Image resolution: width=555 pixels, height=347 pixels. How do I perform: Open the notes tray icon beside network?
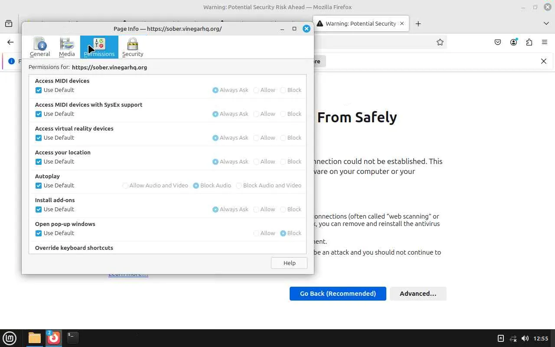click(500, 338)
